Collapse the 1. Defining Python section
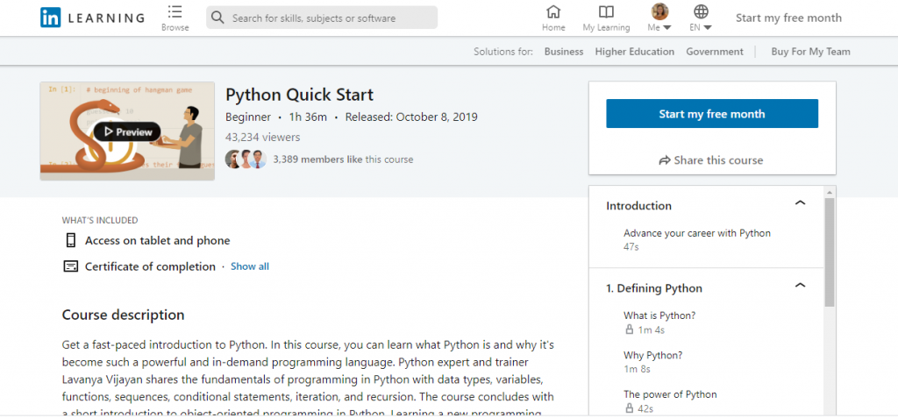This screenshot has width=898, height=418. 801,285
